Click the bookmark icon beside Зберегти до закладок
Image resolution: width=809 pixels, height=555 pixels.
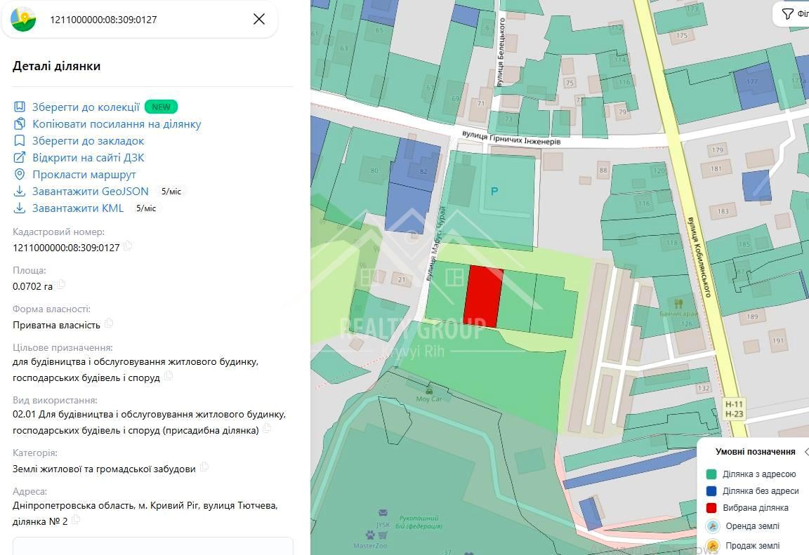(20, 141)
